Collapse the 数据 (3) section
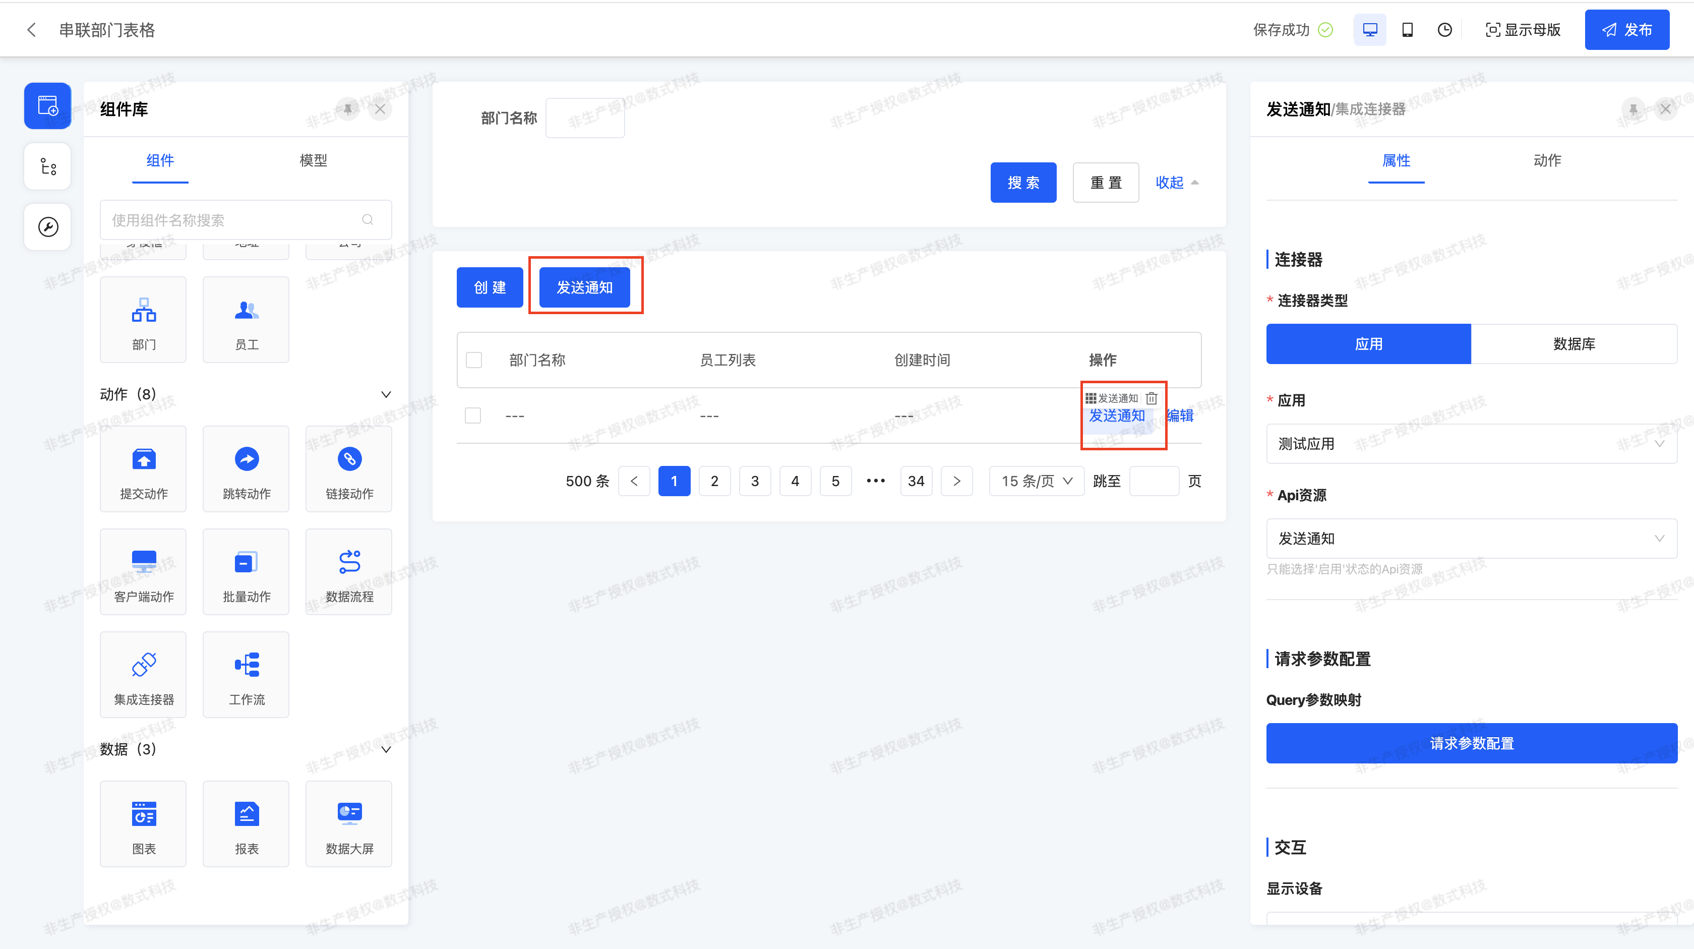Viewport: 1694px width, 949px height. [386, 749]
